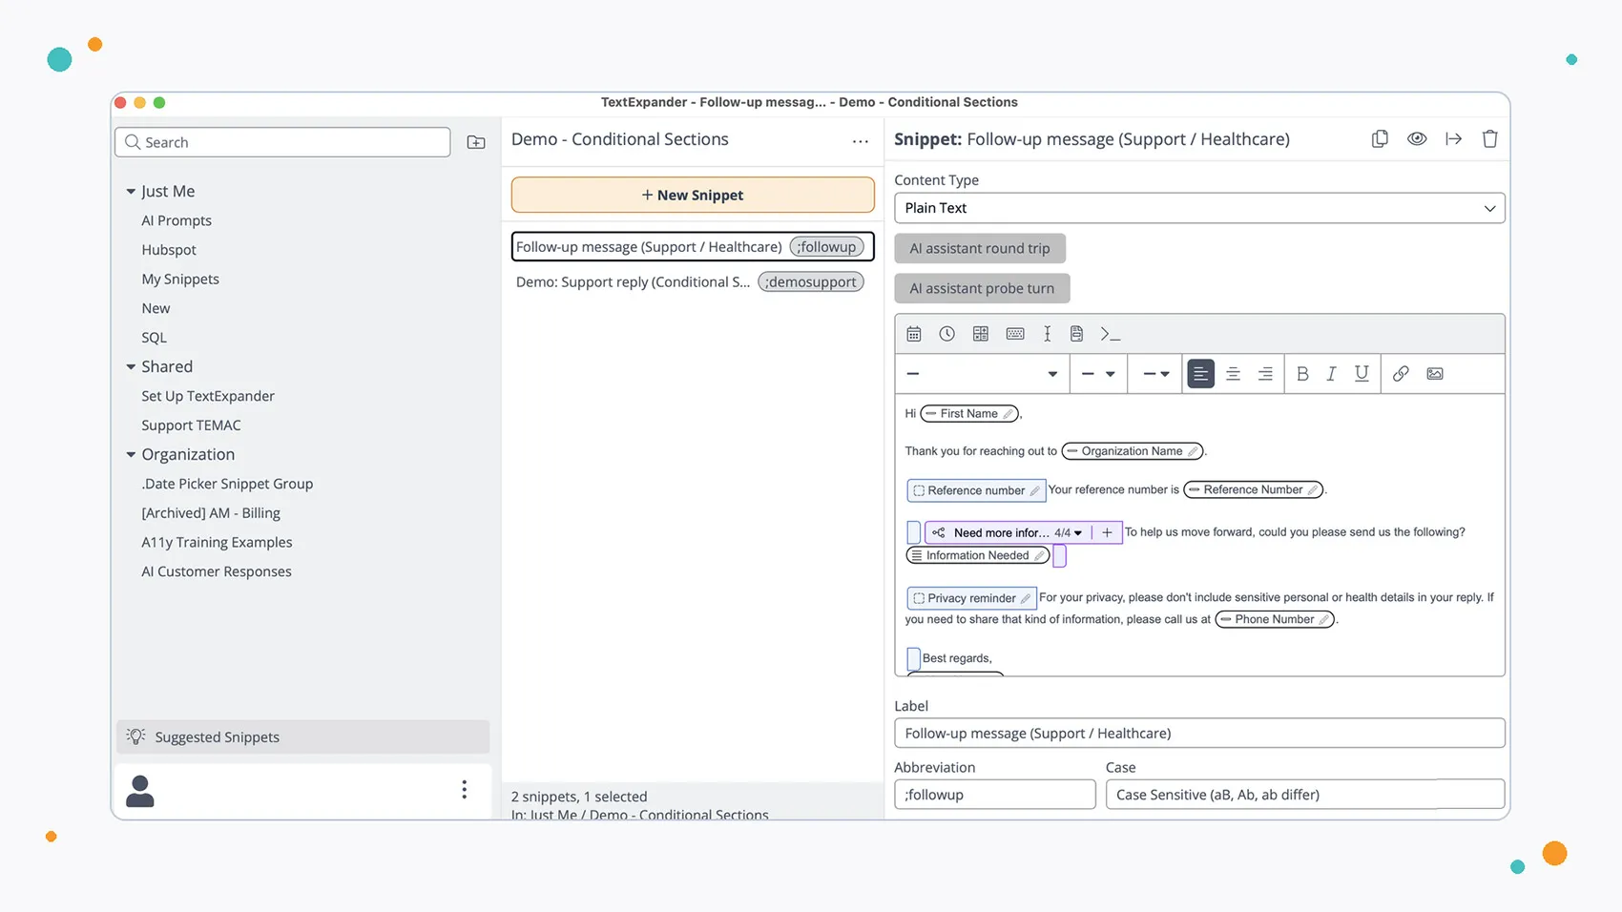Toggle italic formatting
This screenshot has width=1622, height=912.
click(x=1331, y=374)
